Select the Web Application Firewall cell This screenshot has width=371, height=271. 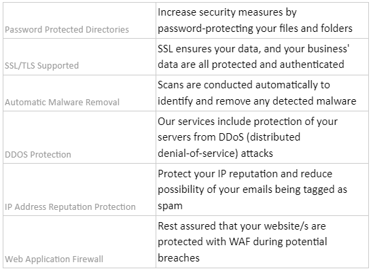[x=79, y=242]
